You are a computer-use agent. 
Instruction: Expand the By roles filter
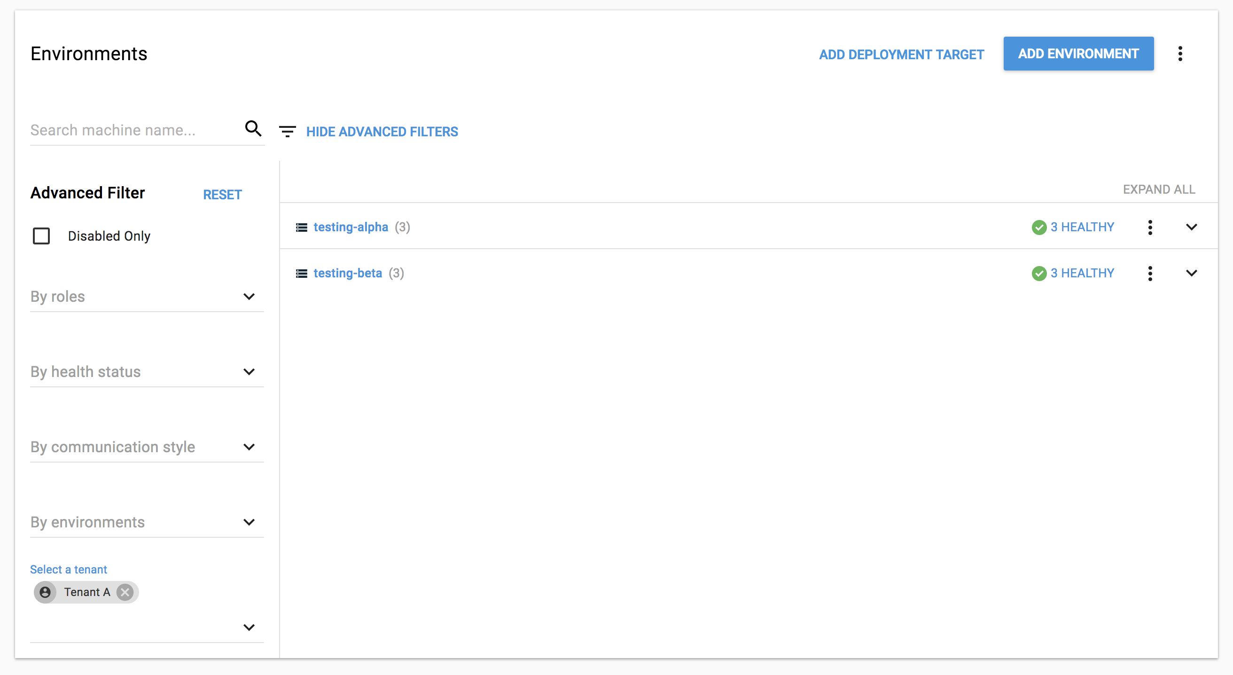coord(249,296)
